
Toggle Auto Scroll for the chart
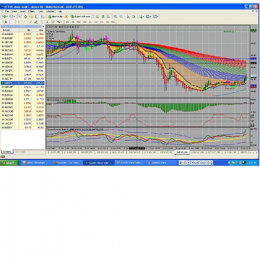(x=128, y=16)
